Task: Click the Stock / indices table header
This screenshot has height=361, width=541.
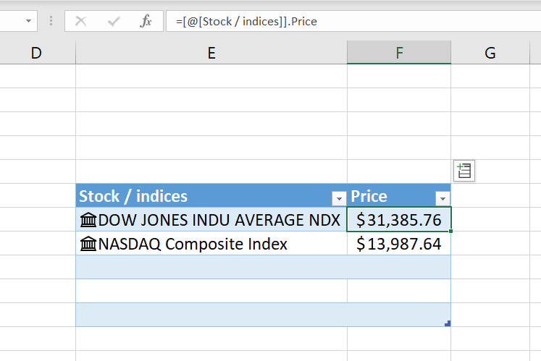Action: [x=211, y=196]
